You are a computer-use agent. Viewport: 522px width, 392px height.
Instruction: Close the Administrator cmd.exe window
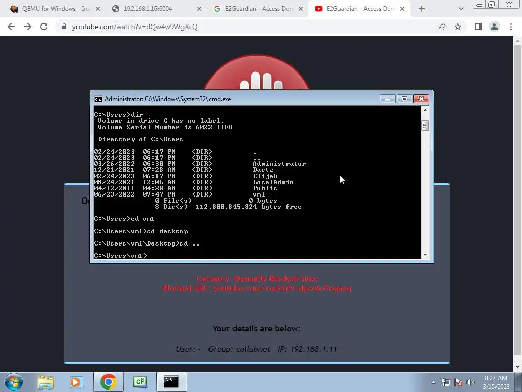(x=421, y=99)
